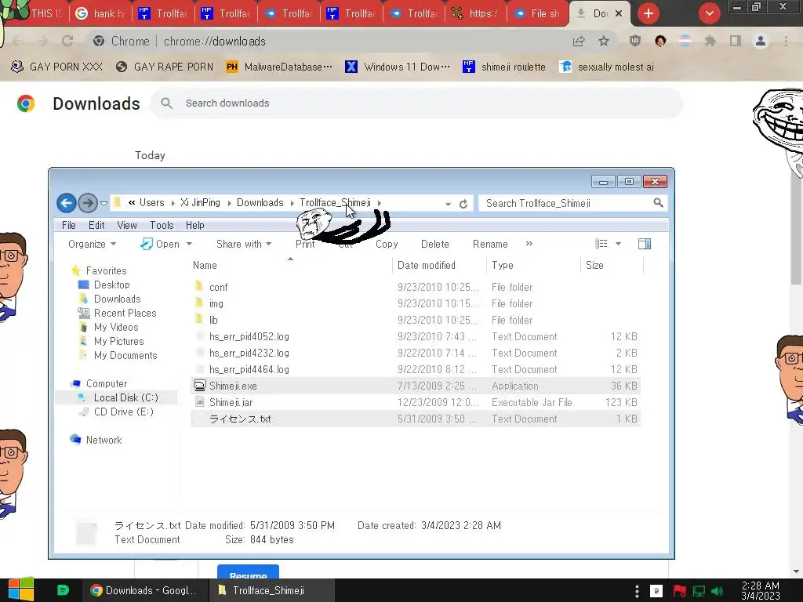The height and width of the screenshot is (602, 803).
Task: Click Users in the breadcrumb path
Action: pyautogui.click(x=151, y=203)
